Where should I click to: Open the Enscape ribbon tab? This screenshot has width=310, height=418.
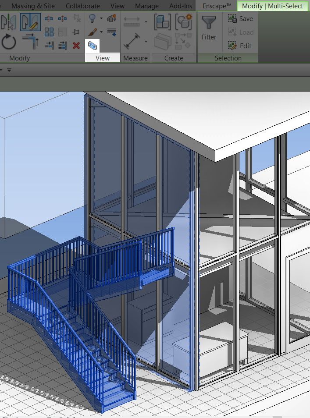point(217,6)
